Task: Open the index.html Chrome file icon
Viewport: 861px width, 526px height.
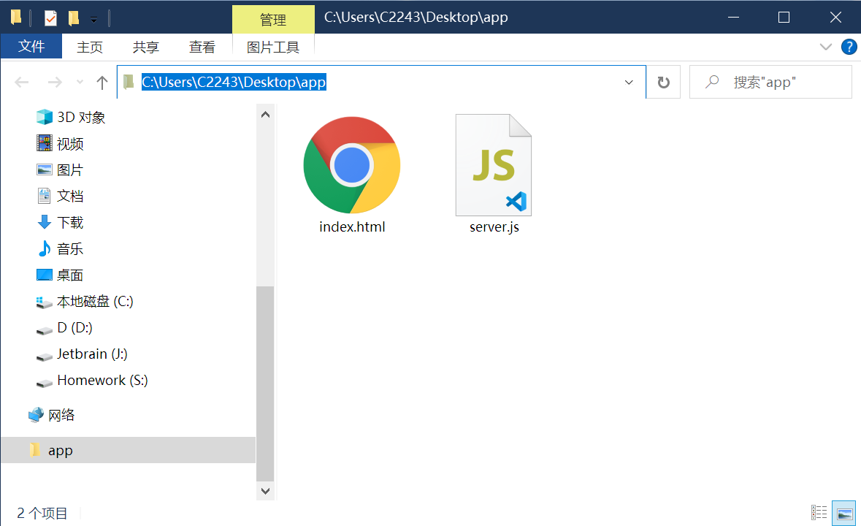Action: point(351,164)
